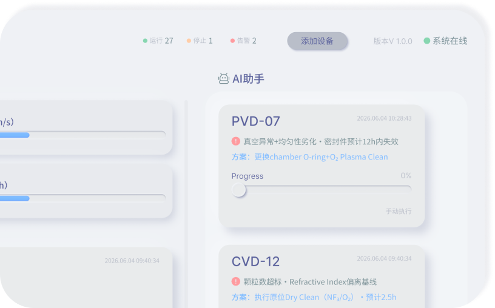This screenshot has width=495, height=308.
Task: Click the progress bar ending with h)
Action: 82,198
